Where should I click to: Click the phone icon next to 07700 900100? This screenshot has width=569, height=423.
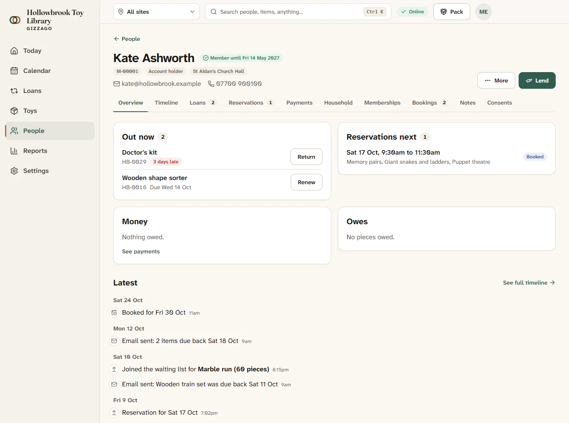pos(211,84)
